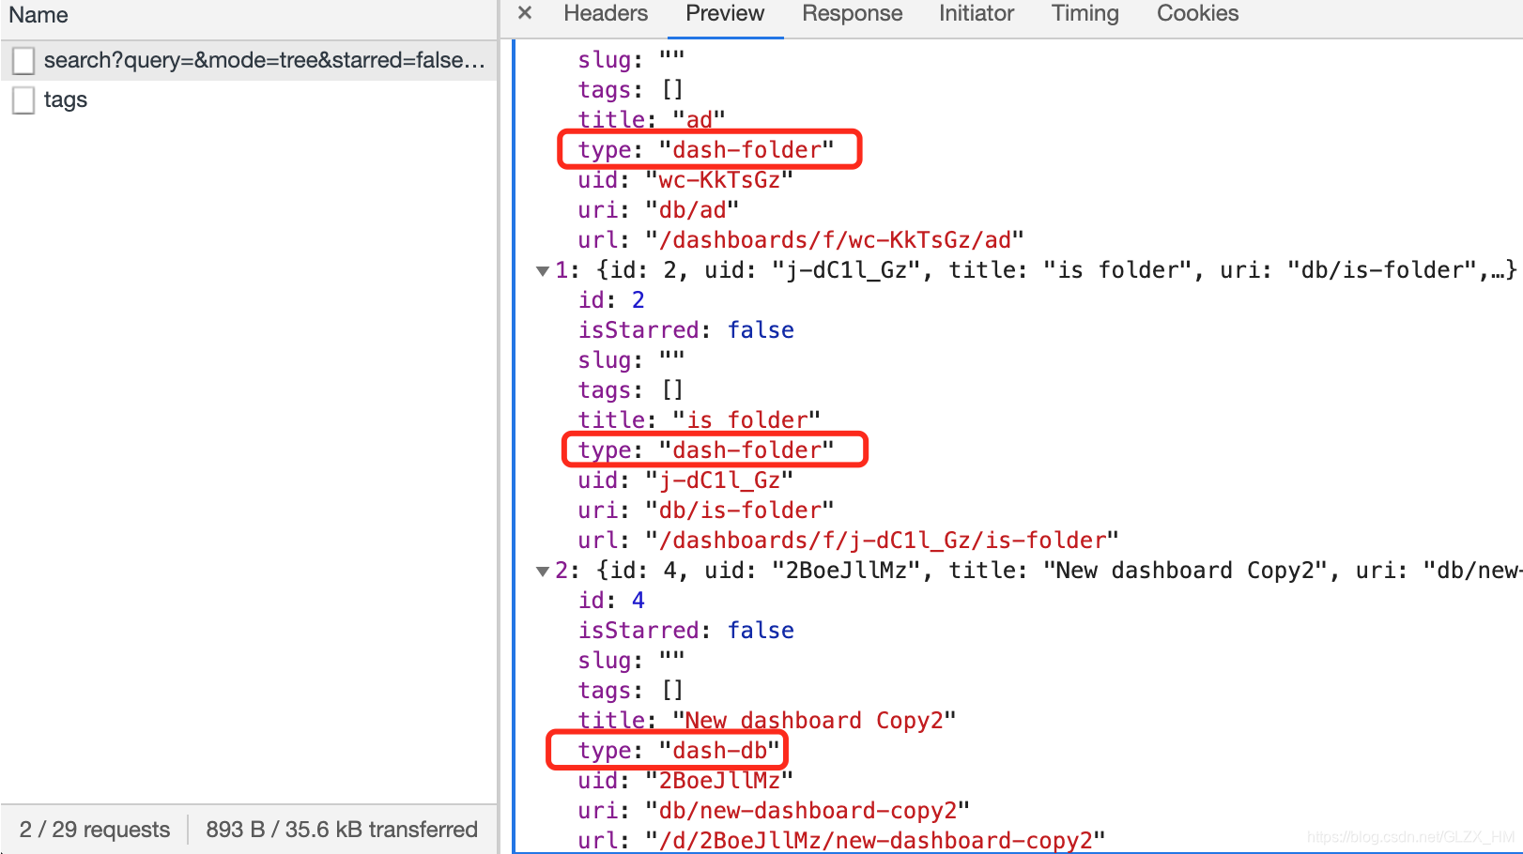Click the id: 4 line
Viewport: 1523px width, 854px height.
[611, 601]
